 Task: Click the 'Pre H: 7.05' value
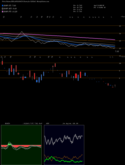(x=78, y=7)
